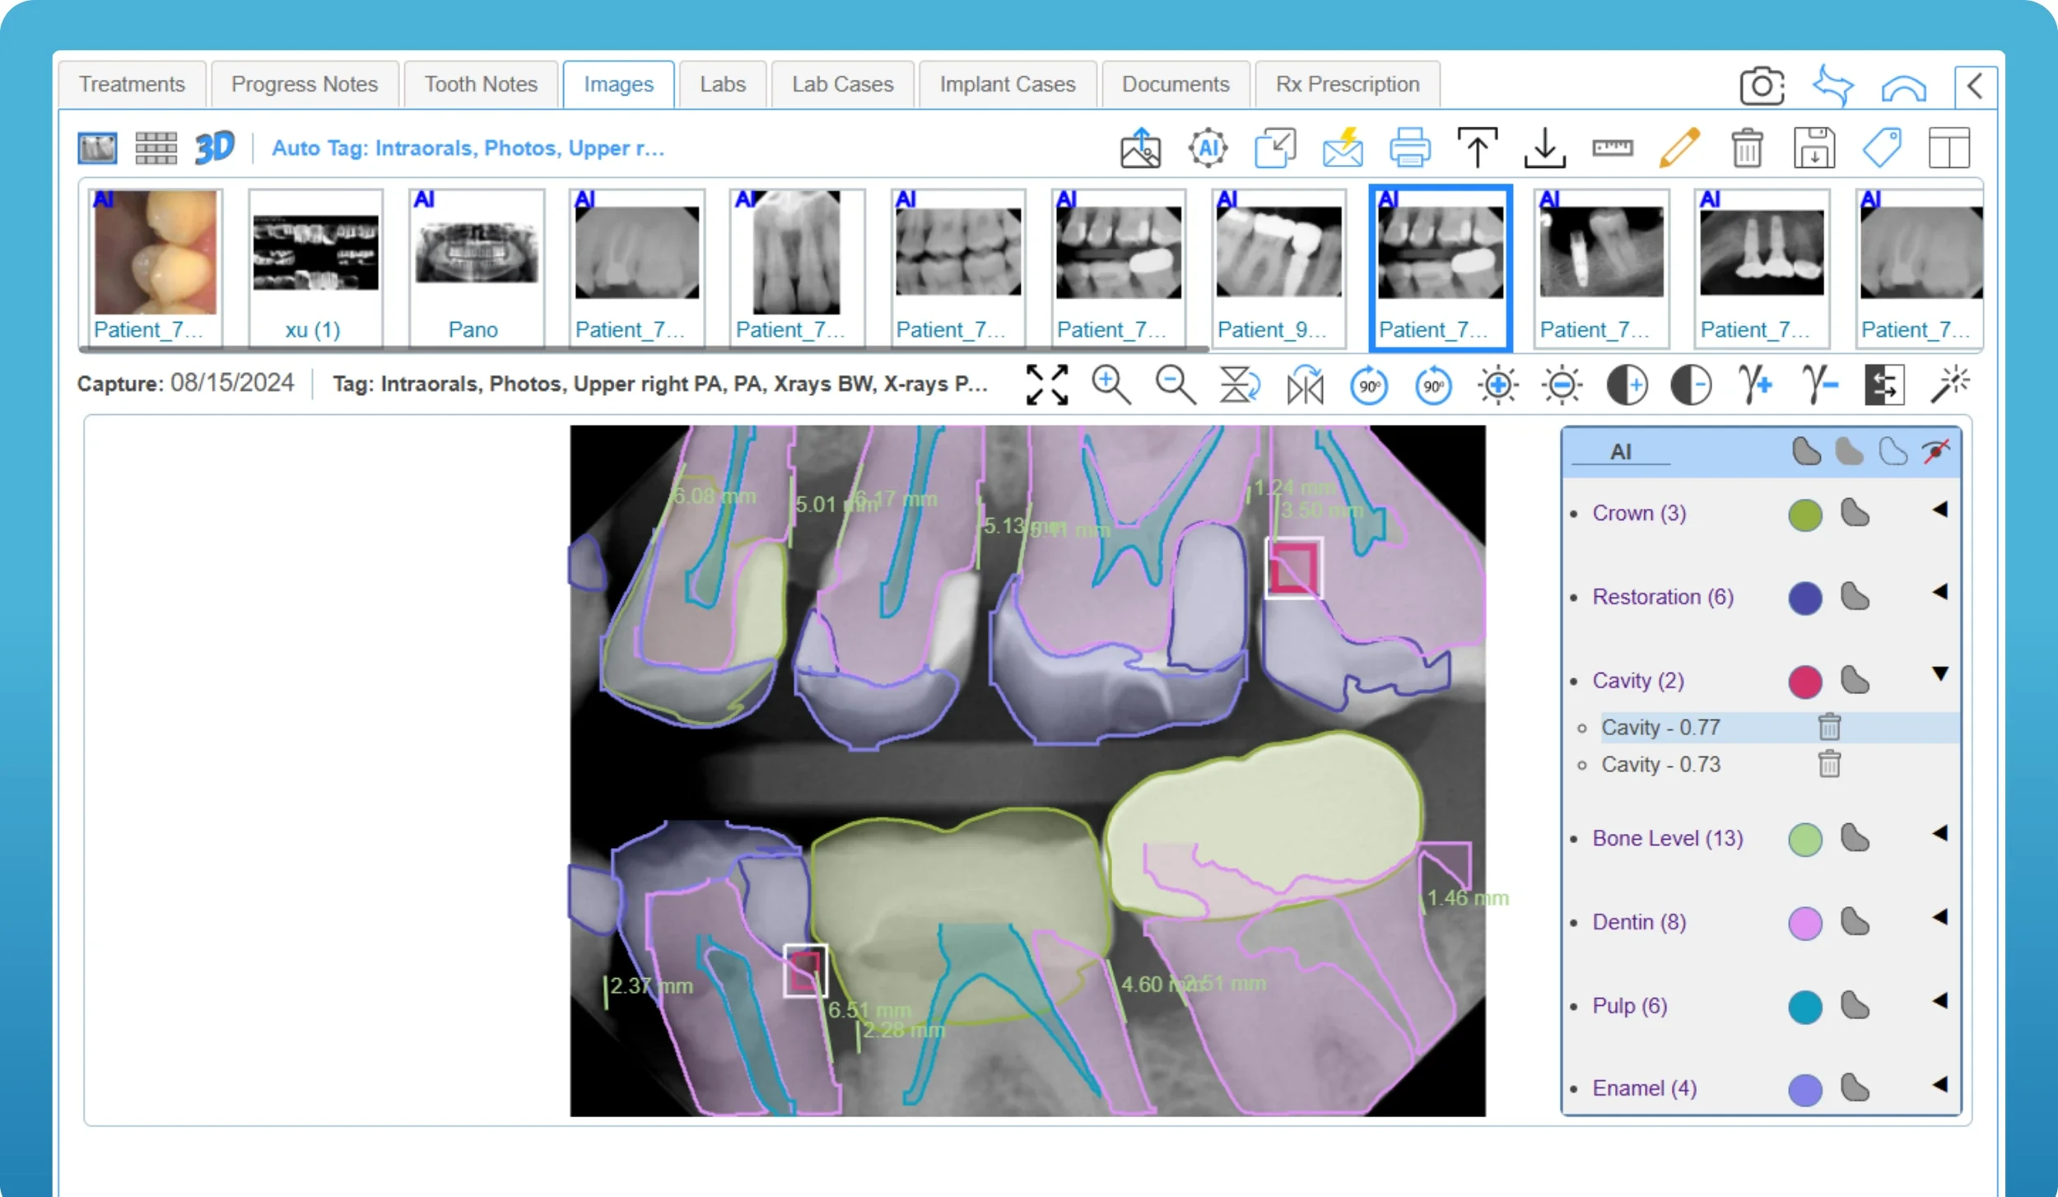
Task: Click the AI analysis gear icon
Action: (x=1208, y=148)
